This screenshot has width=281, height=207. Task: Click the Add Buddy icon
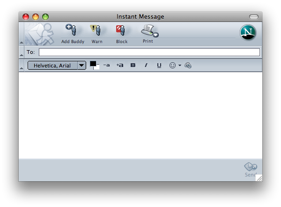72,31
